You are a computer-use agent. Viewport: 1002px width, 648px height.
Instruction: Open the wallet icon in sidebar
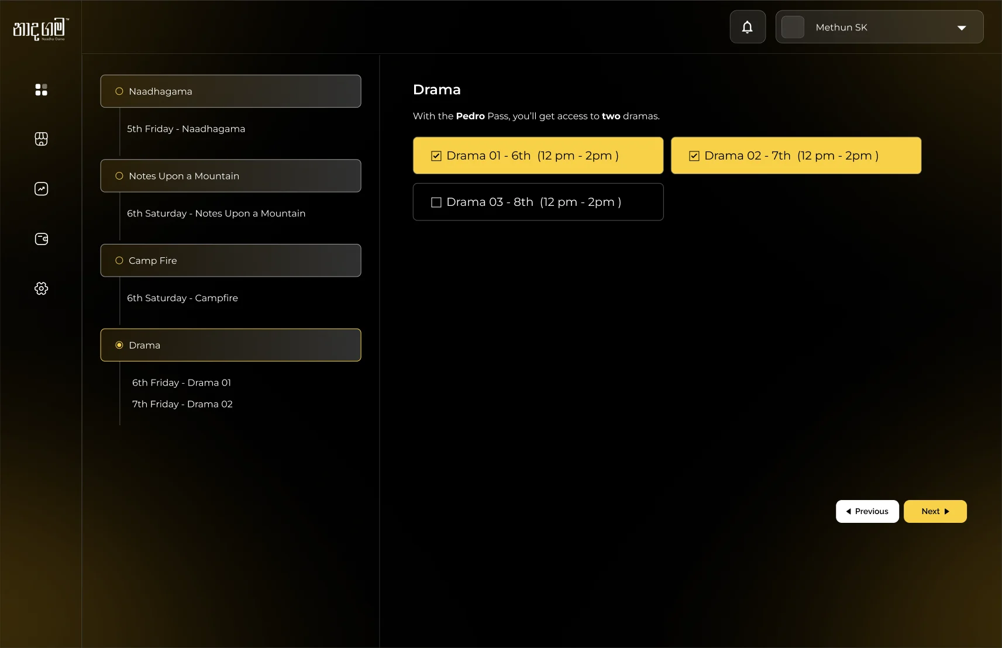click(41, 239)
